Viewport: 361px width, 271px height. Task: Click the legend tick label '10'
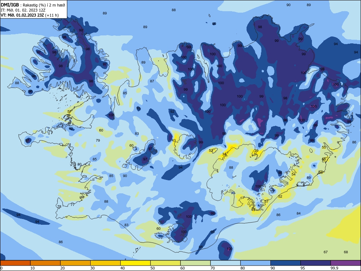click(32, 268)
